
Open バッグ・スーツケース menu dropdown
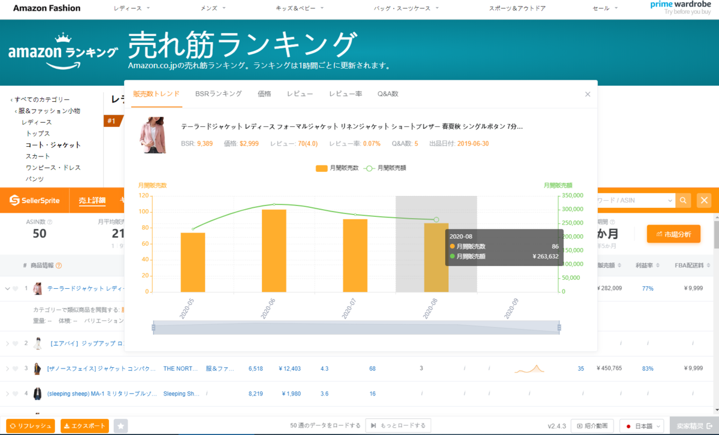tap(406, 8)
